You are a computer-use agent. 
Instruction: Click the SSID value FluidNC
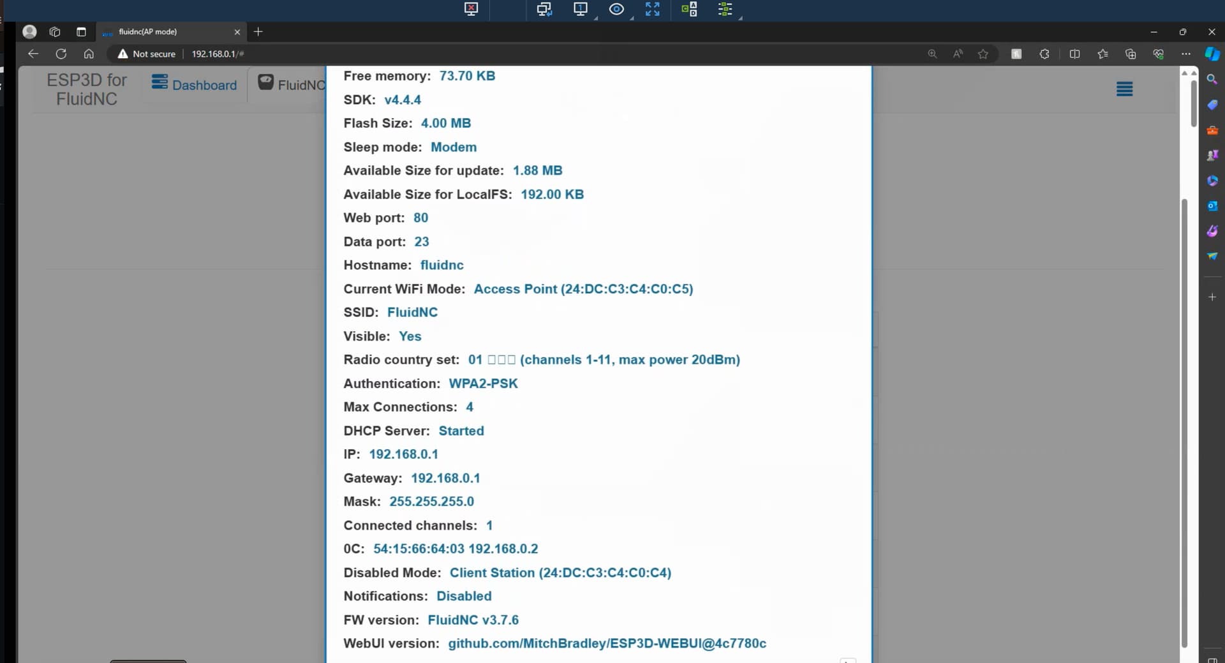click(412, 312)
